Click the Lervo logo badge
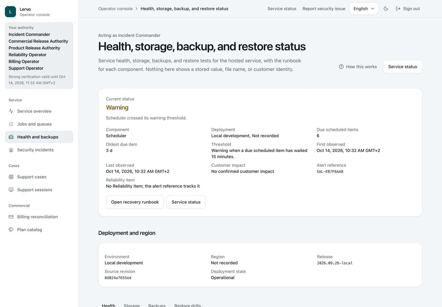The height and width of the screenshot is (307, 442). pos(10,12)
